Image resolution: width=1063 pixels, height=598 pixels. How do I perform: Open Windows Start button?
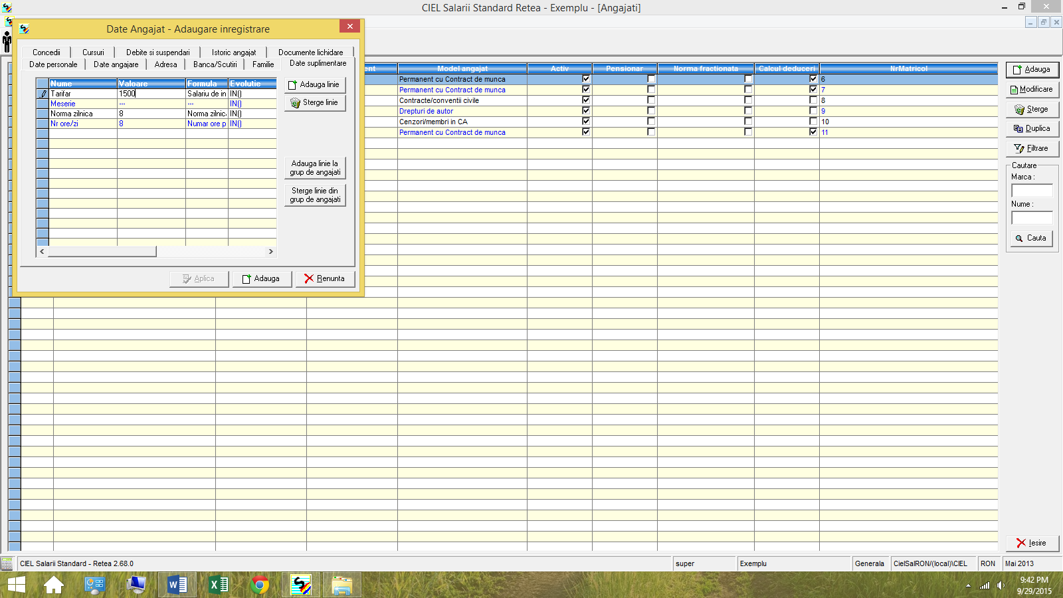16,585
